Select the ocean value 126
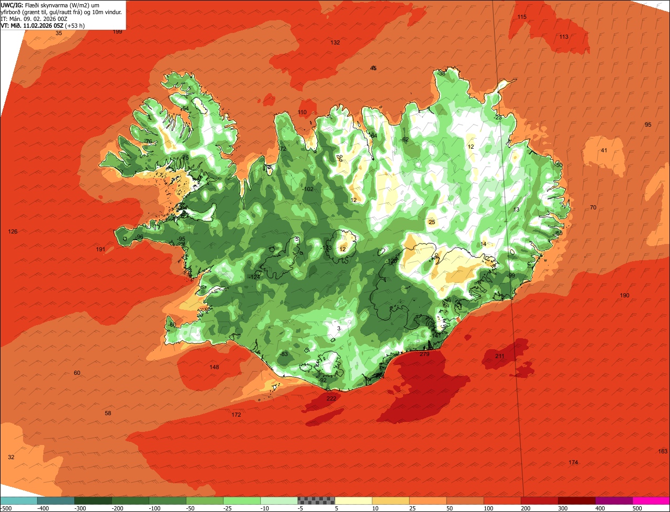 (x=13, y=231)
